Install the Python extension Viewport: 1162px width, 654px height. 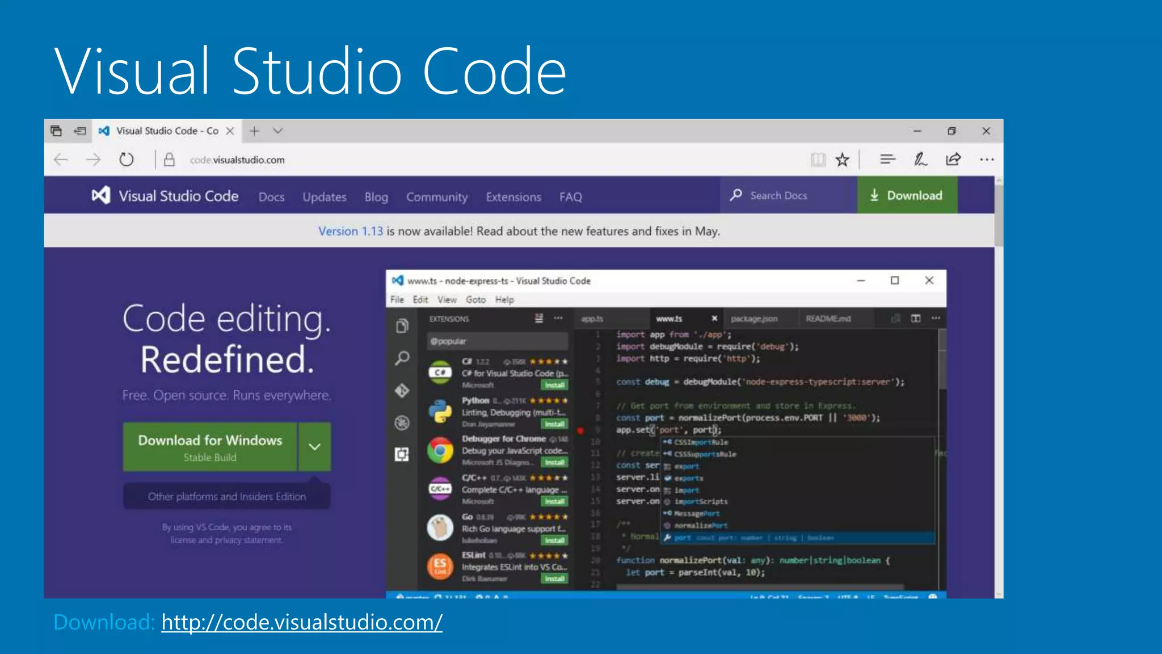pos(555,425)
